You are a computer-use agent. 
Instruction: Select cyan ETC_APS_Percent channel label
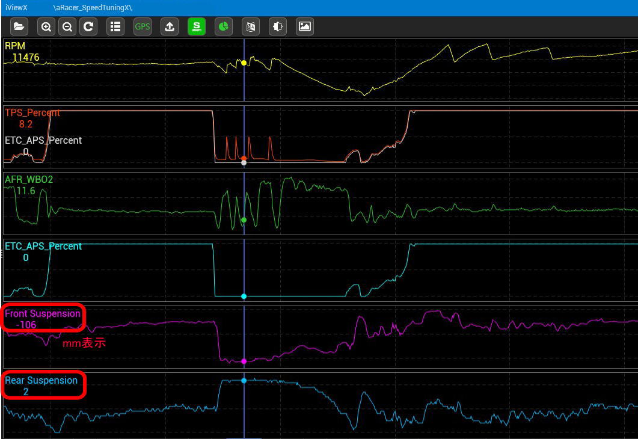click(x=43, y=246)
